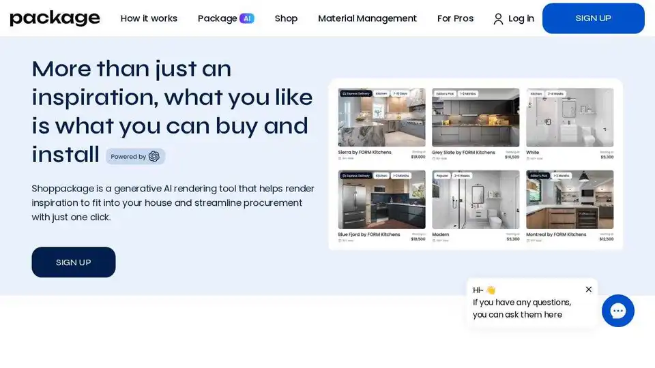The height and width of the screenshot is (368, 655).
Task: Click Editor's Pick tag on Montreal card
Action: pos(539,176)
